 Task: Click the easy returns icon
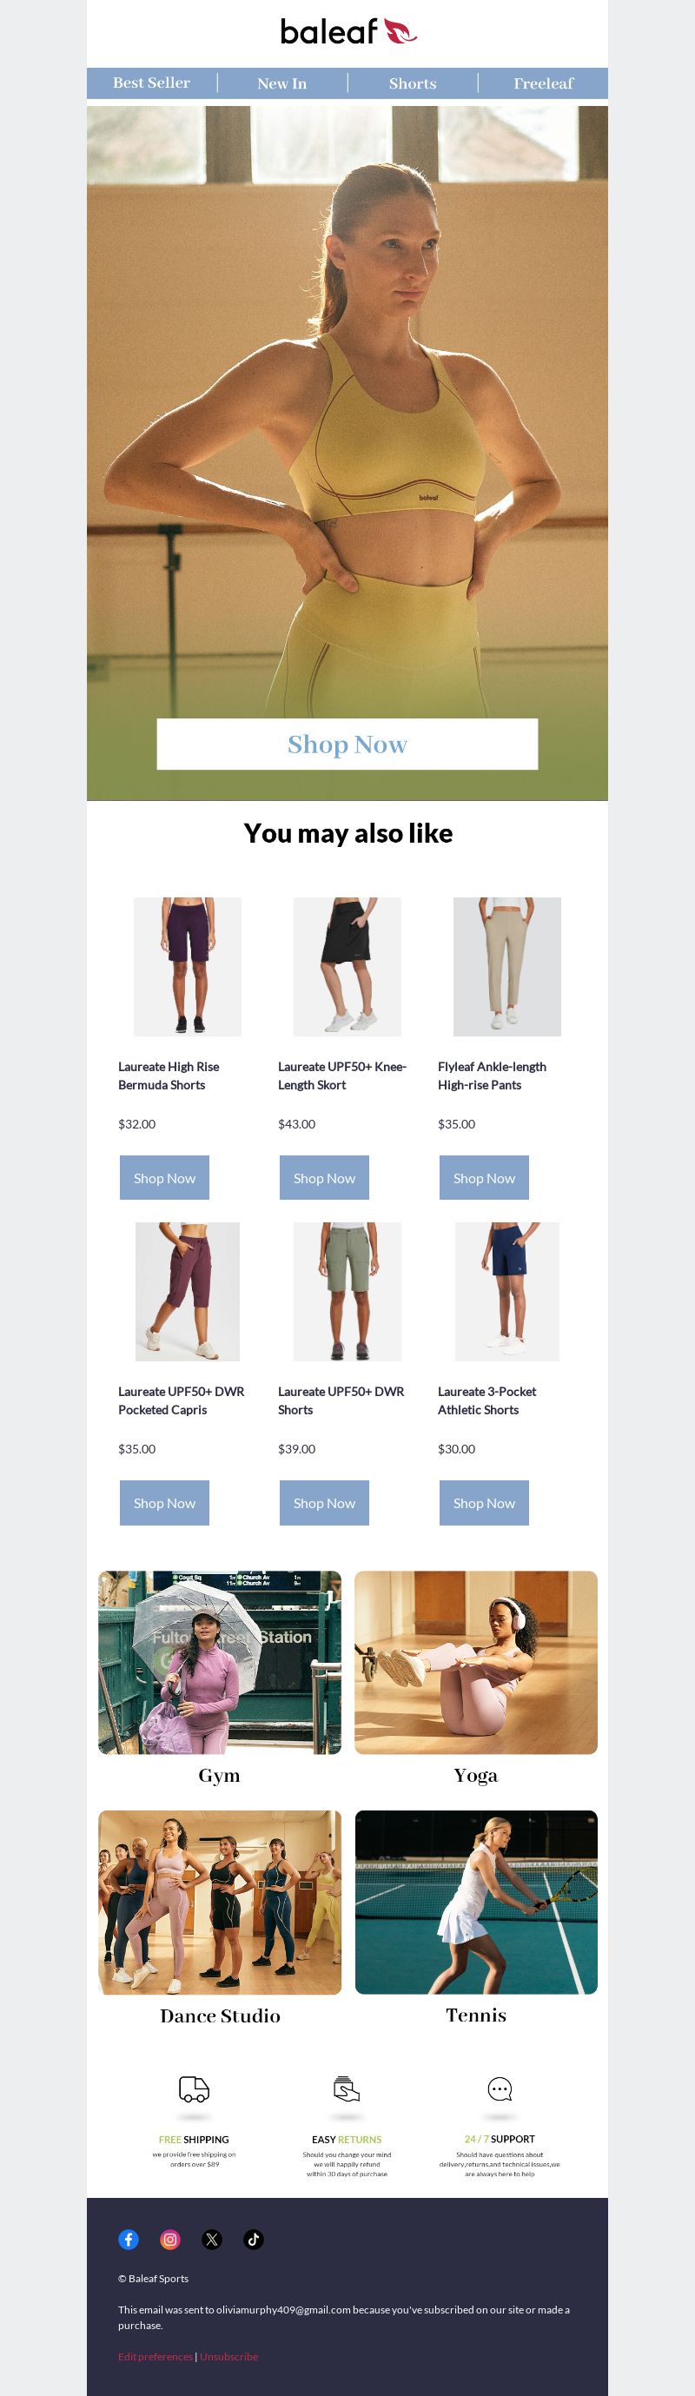click(347, 2089)
